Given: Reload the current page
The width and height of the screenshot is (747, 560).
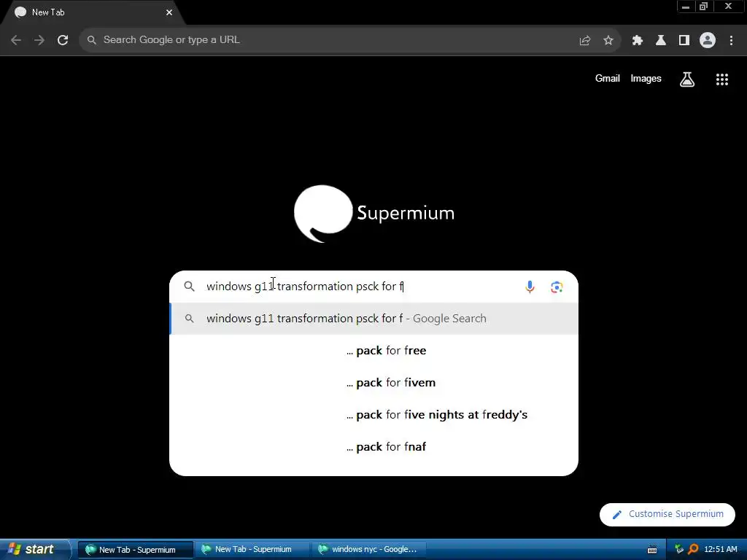Looking at the screenshot, I should (63, 40).
